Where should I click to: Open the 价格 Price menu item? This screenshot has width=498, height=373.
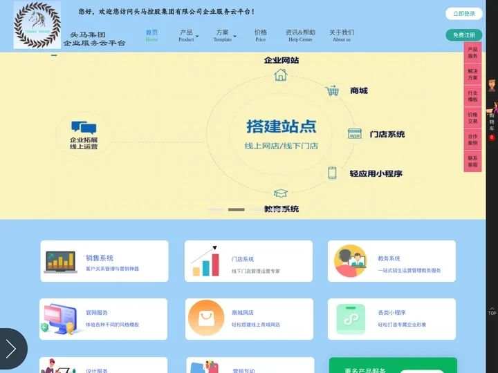pyautogui.click(x=261, y=35)
